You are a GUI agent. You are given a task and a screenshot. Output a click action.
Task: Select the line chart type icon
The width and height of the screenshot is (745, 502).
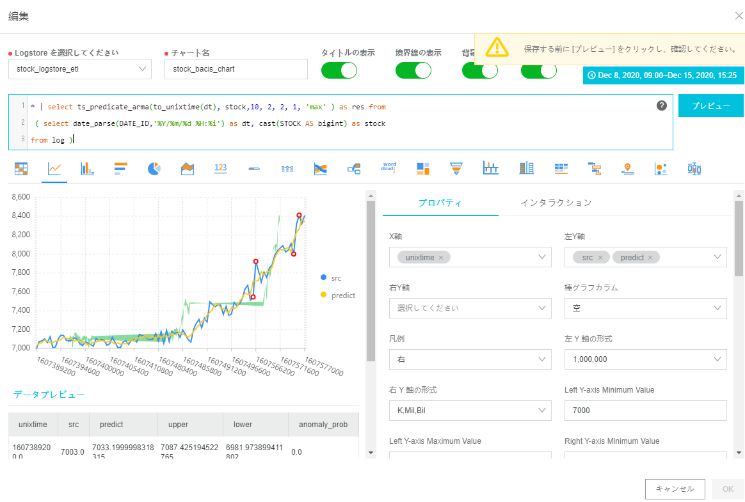(54, 169)
